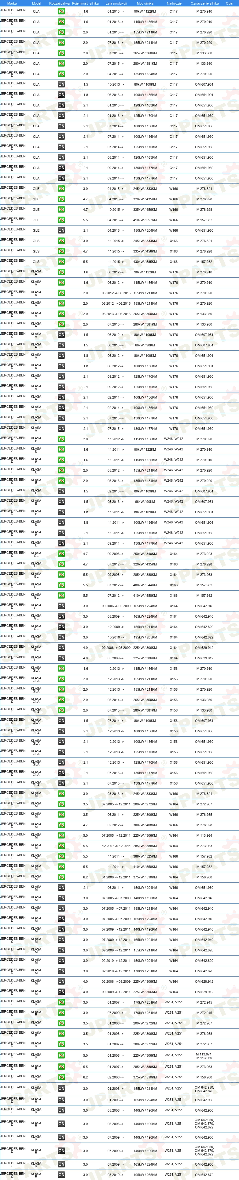Image resolution: width=239 pixels, height=1180 pixels.
Task: Click petrol fuel icon in CLA 90kW / 122KM row
Action: coord(61,11)
